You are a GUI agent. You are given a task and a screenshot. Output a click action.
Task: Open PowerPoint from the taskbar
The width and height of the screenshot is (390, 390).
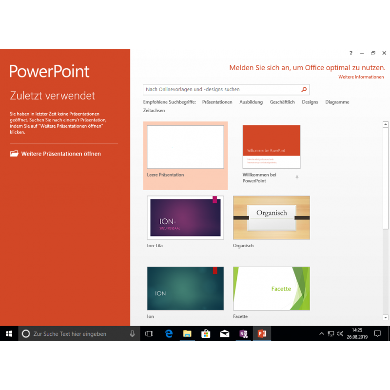262,334
